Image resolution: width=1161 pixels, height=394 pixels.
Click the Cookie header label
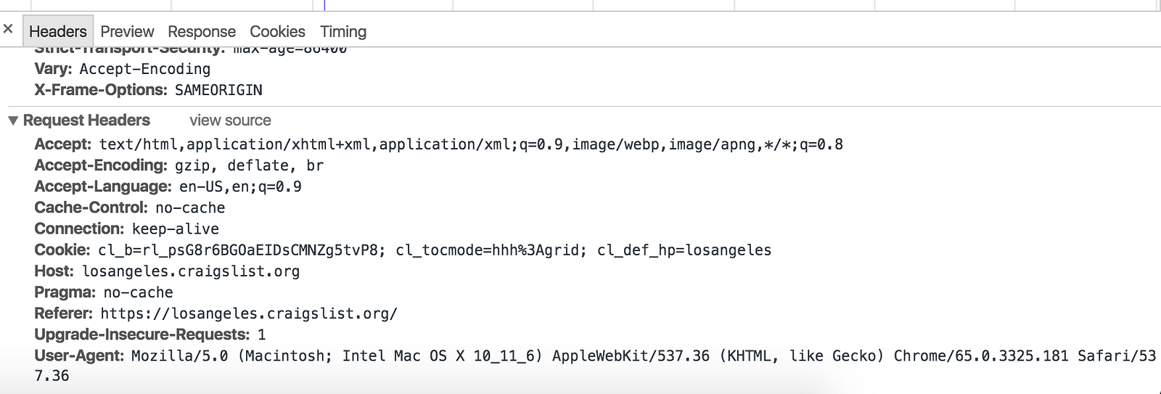pos(62,250)
